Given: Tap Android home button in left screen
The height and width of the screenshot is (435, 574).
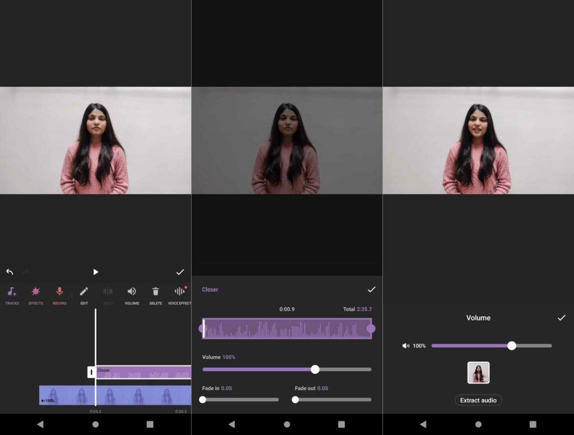Looking at the screenshot, I should point(95,424).
